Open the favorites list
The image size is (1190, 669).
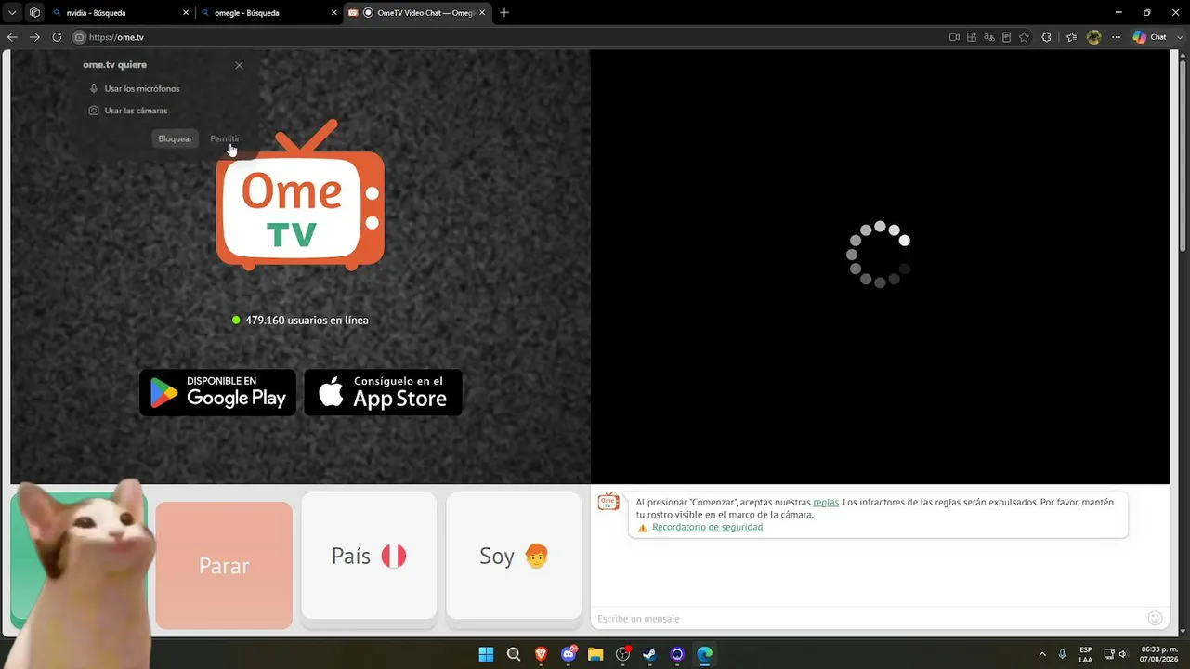1071,37
